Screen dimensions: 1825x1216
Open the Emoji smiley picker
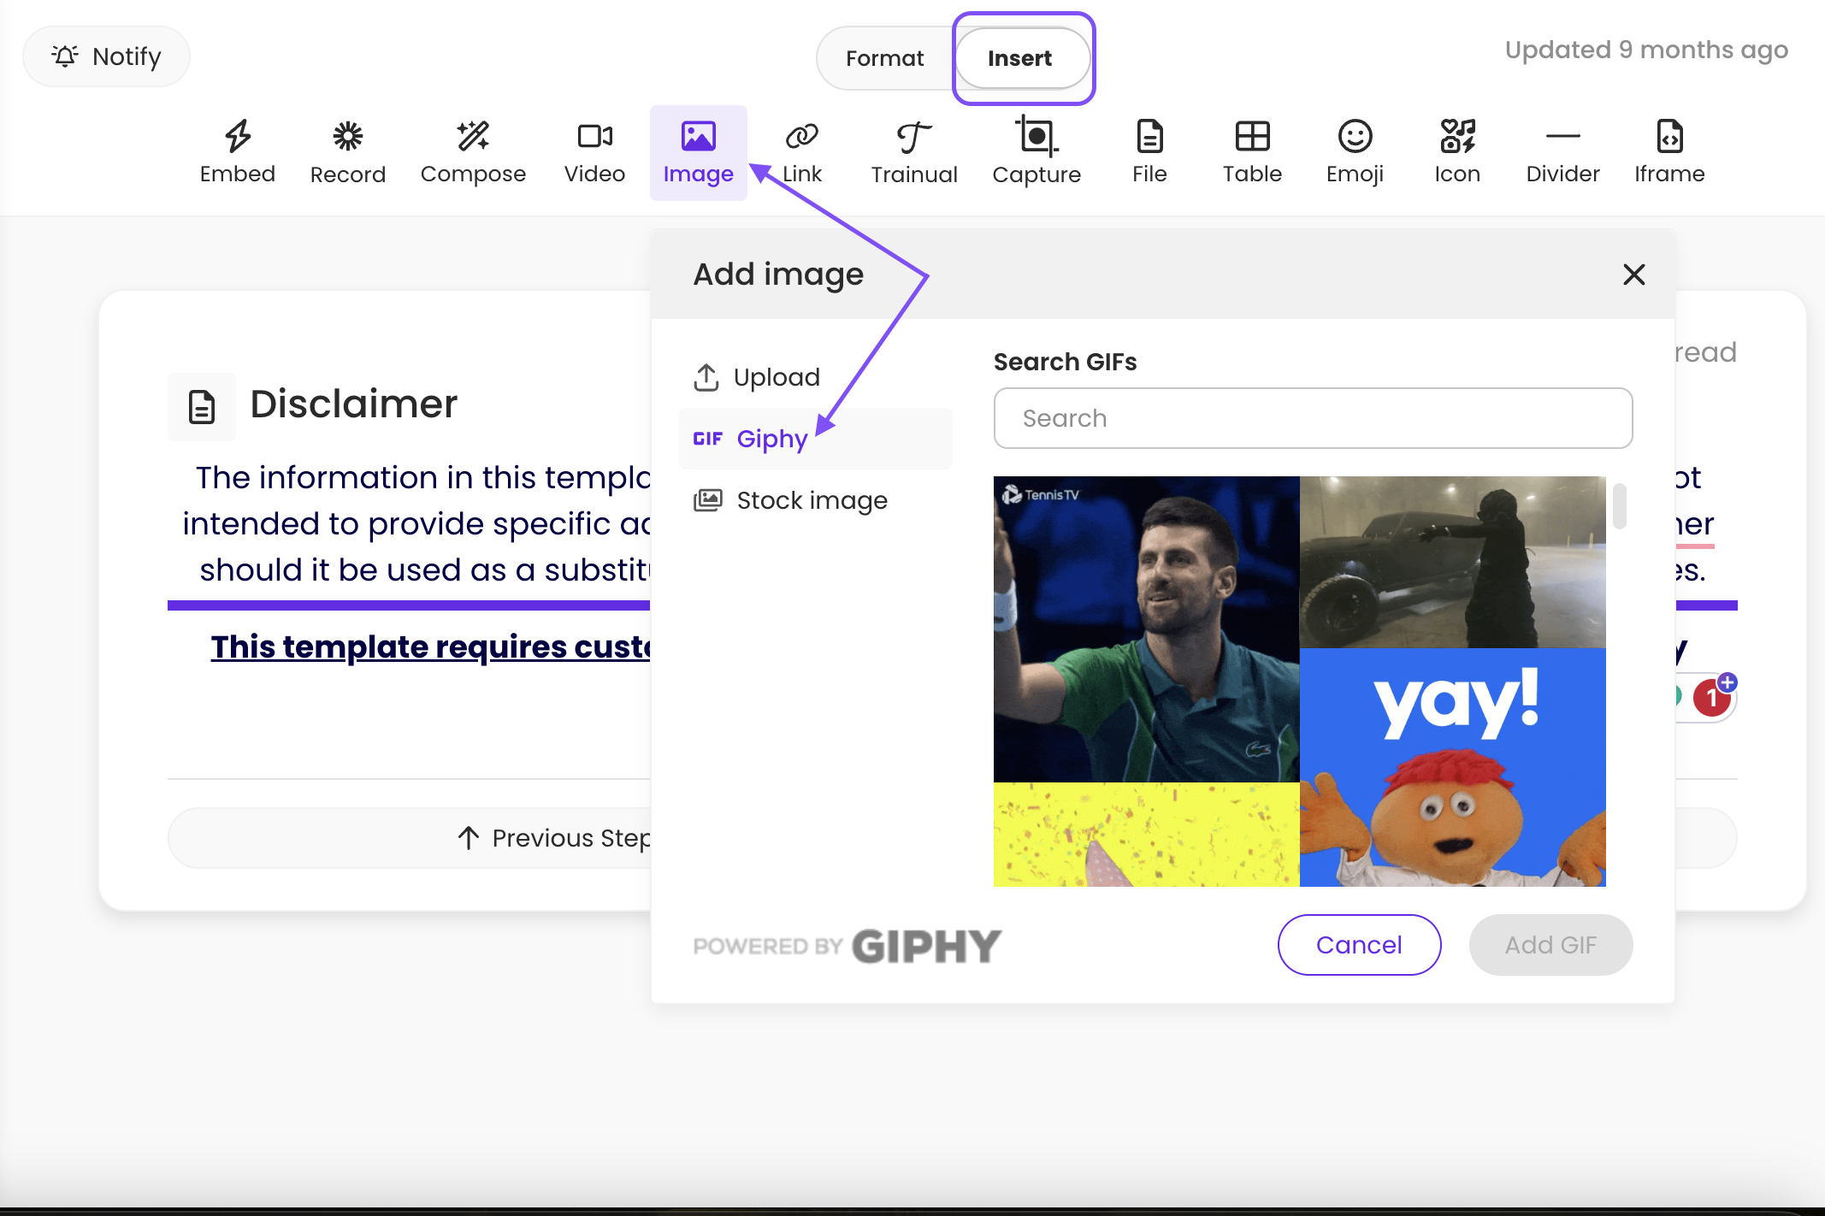(x=1355, y=137)
